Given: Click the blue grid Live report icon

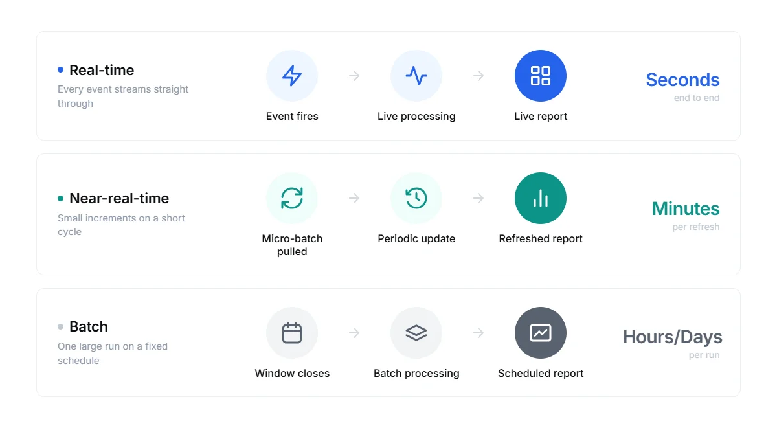Looking at the screenshot, I should [x=541, y=76].
